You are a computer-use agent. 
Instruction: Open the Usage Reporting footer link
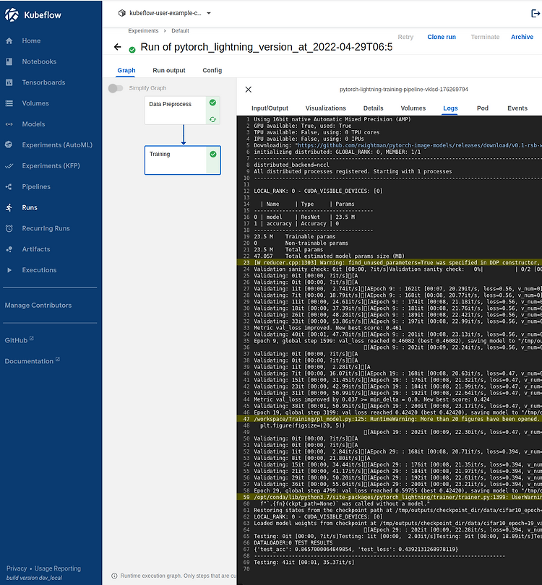(x=58, y=568)
